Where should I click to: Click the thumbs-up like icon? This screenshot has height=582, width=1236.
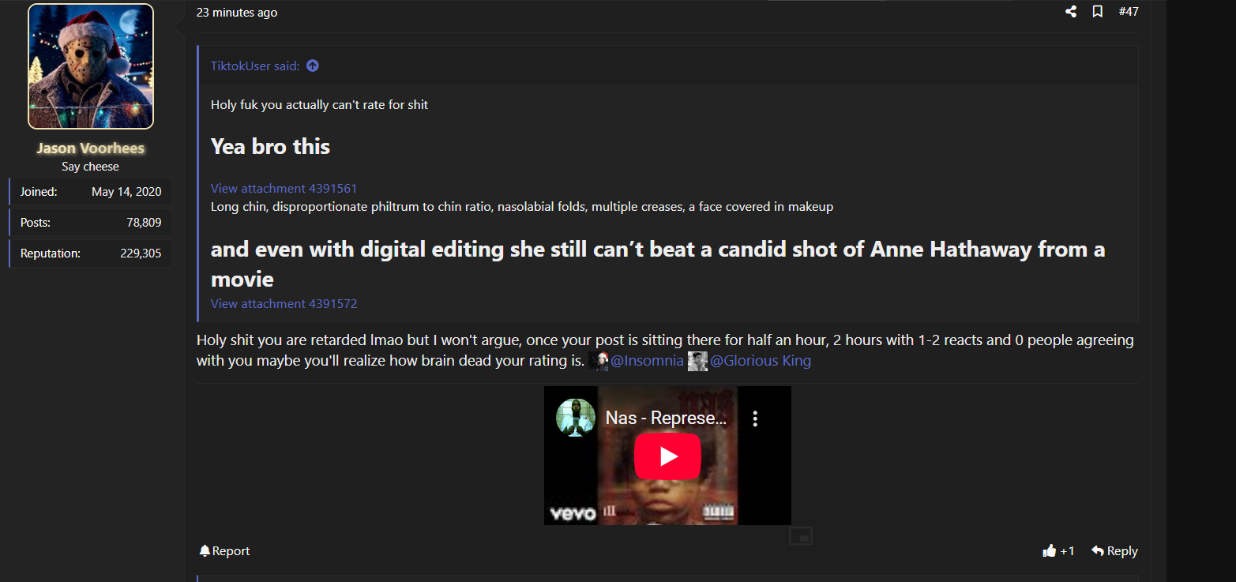[1049, 551]
